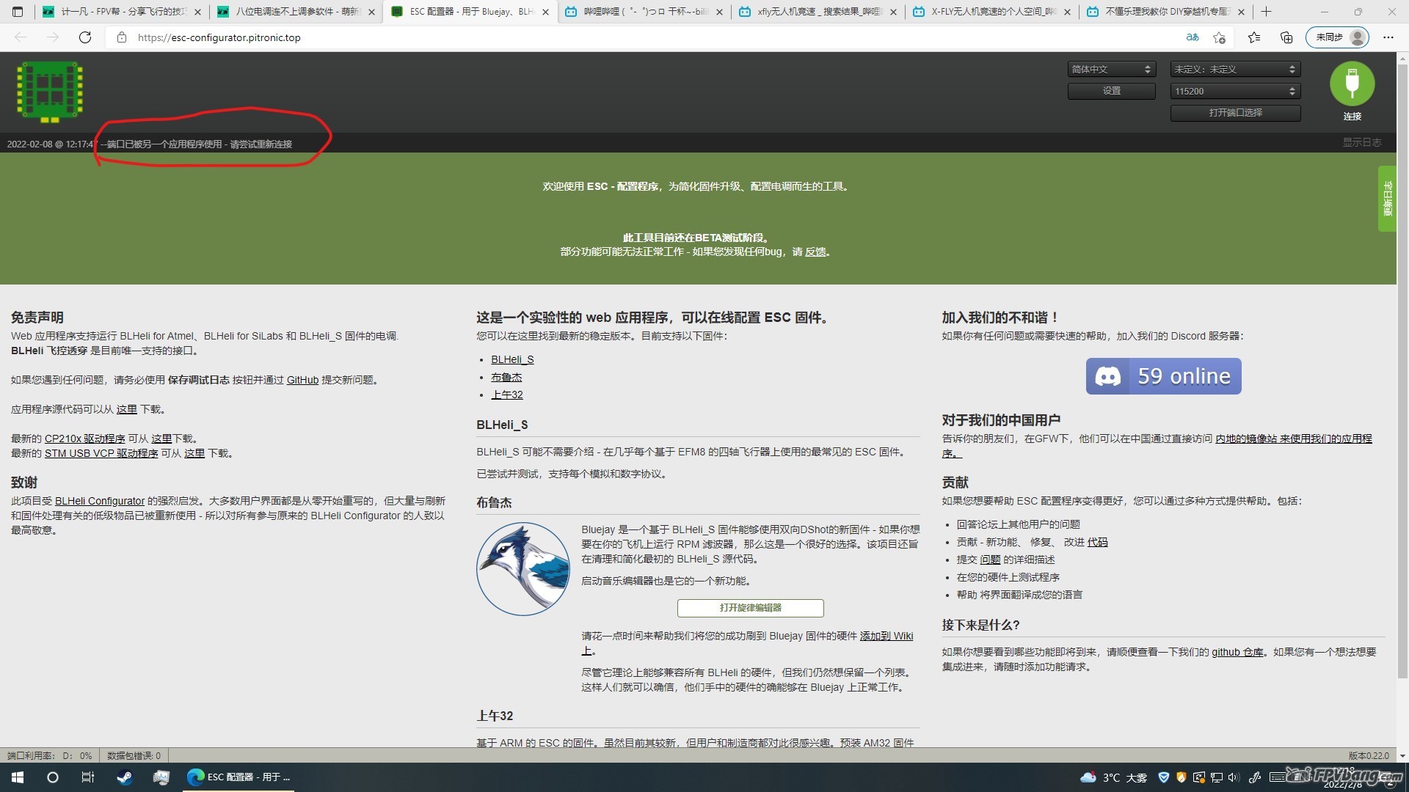Click the browser back arrow
The image size is (1409, 792).
21,37
